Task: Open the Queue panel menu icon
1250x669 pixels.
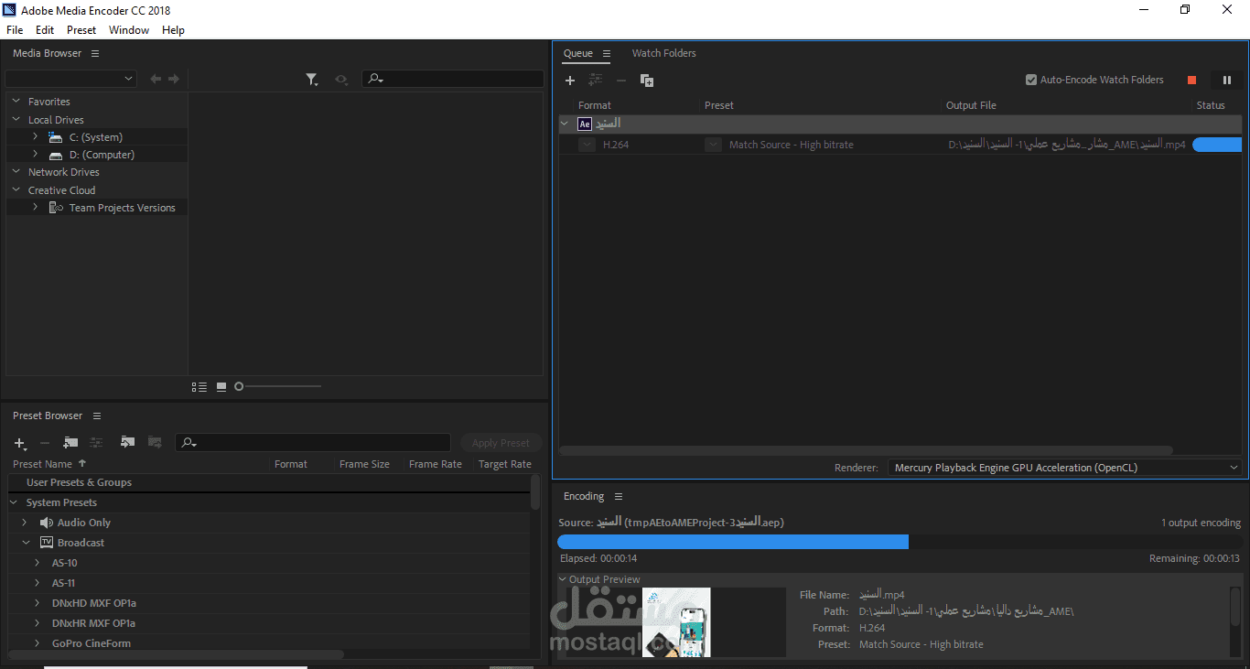Action: (x=607, y=54)
